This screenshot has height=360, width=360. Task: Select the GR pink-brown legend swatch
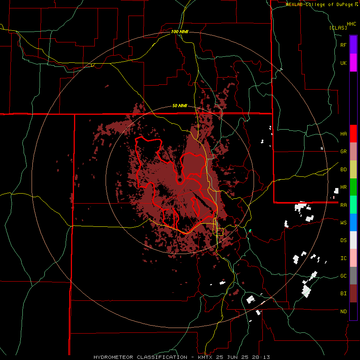353,152
